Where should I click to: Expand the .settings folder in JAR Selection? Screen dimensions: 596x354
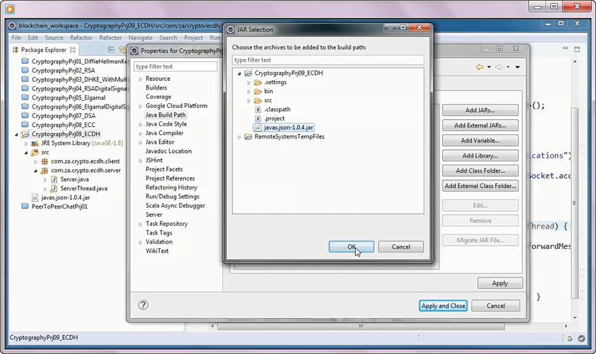pos(249,82)
